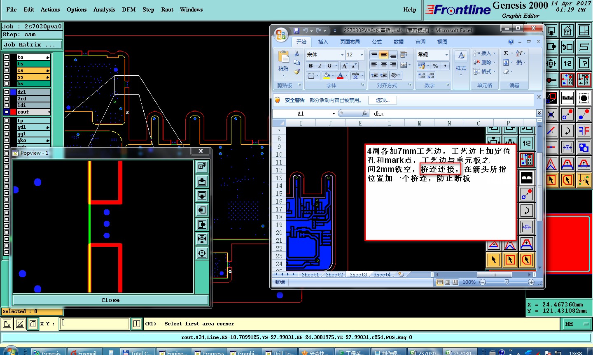The width and height of the screenshot is (593, 355).
Task: Toggle the checkbox for layer 'rout'
Action: [x=7, y=112]
